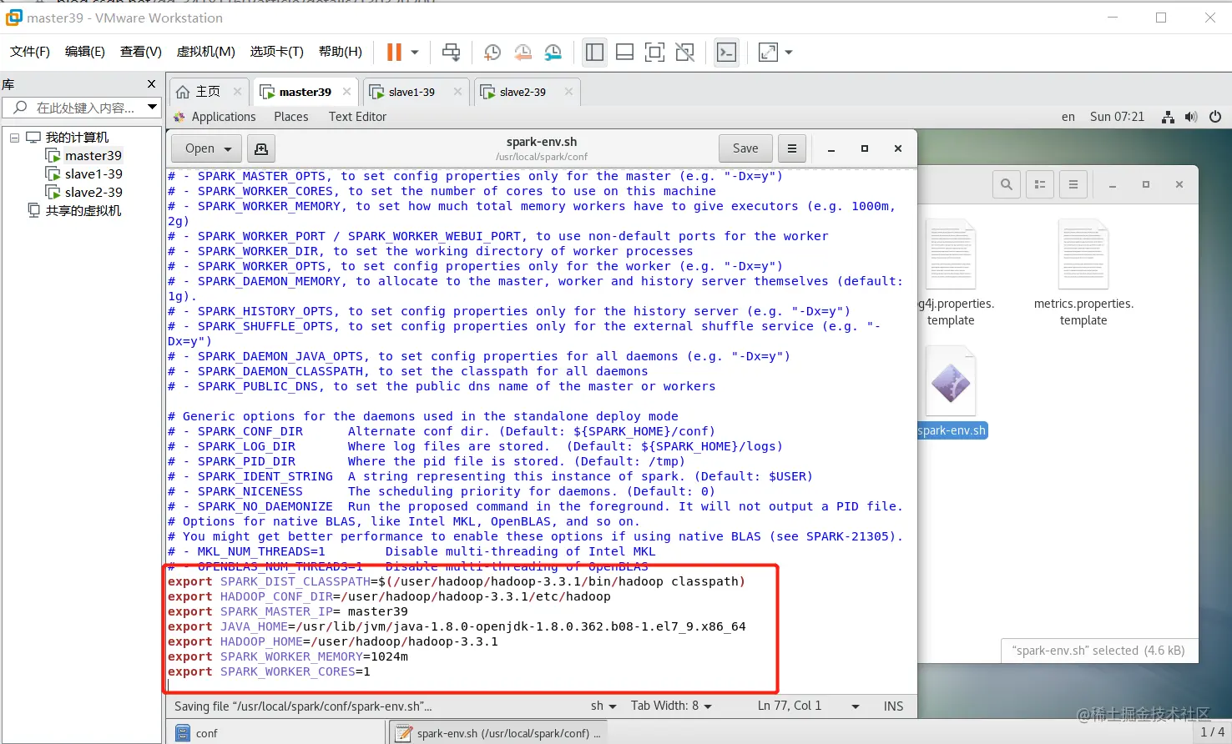Select 我的计算机 in the library tree
The width and height of the screenshot is (1232, 744).
pyautogui.click(x=77, y=138)
